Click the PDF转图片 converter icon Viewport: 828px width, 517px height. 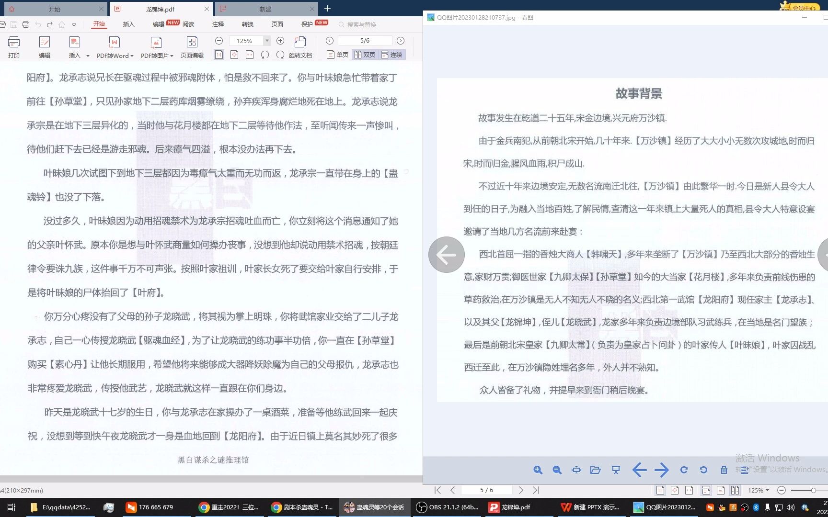click(156, 43)
